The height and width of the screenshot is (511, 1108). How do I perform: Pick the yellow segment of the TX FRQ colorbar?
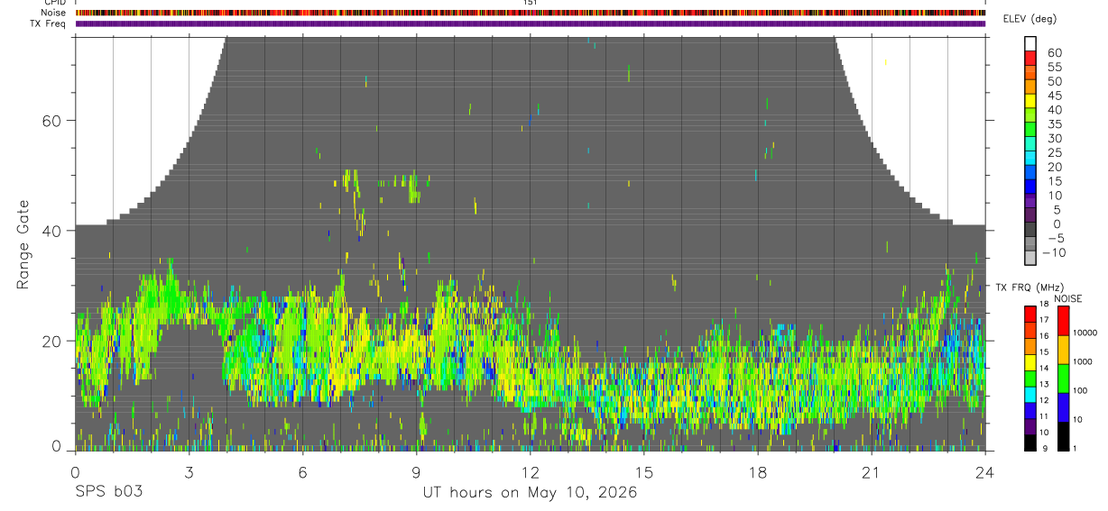1030,362
